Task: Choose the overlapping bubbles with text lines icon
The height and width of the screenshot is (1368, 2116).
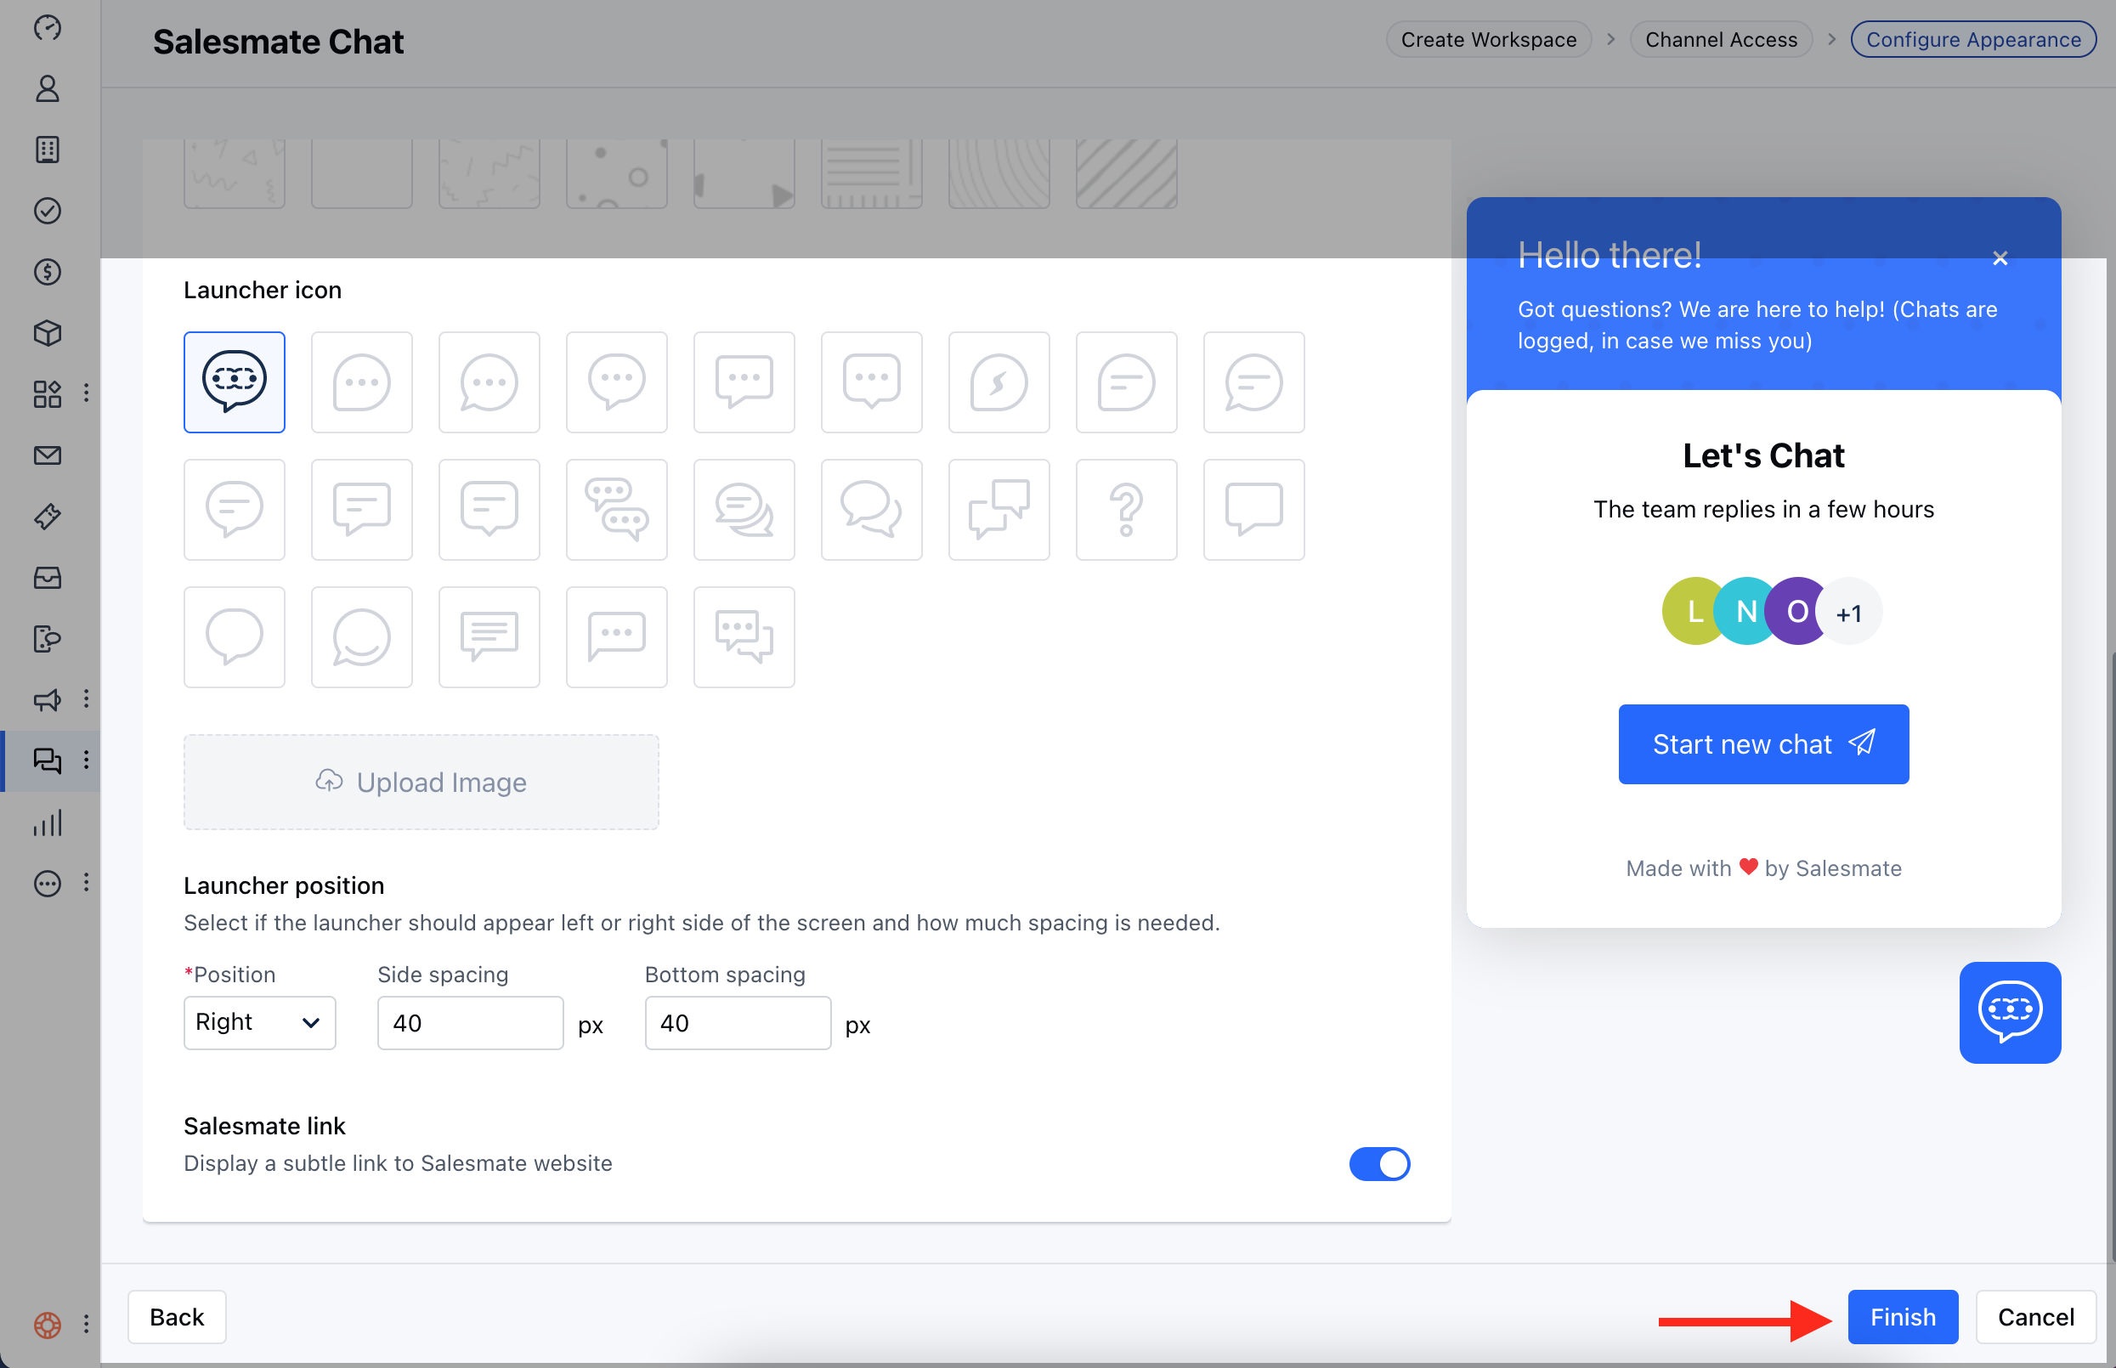Action: click(744, 510)
